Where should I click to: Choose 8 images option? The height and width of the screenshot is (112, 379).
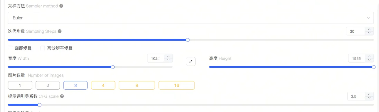137,85
